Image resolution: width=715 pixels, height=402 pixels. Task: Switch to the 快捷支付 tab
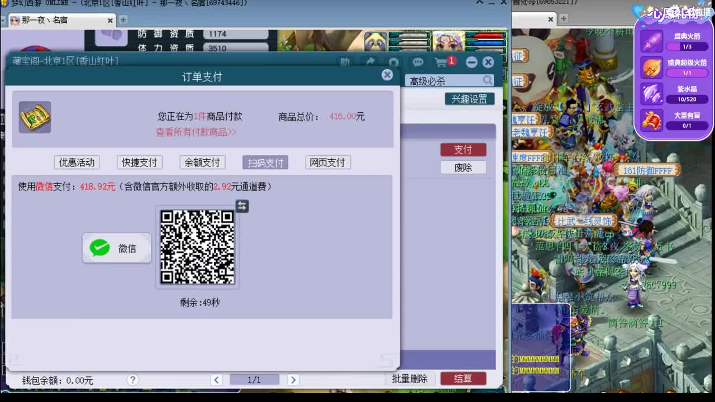click(140, 162)
